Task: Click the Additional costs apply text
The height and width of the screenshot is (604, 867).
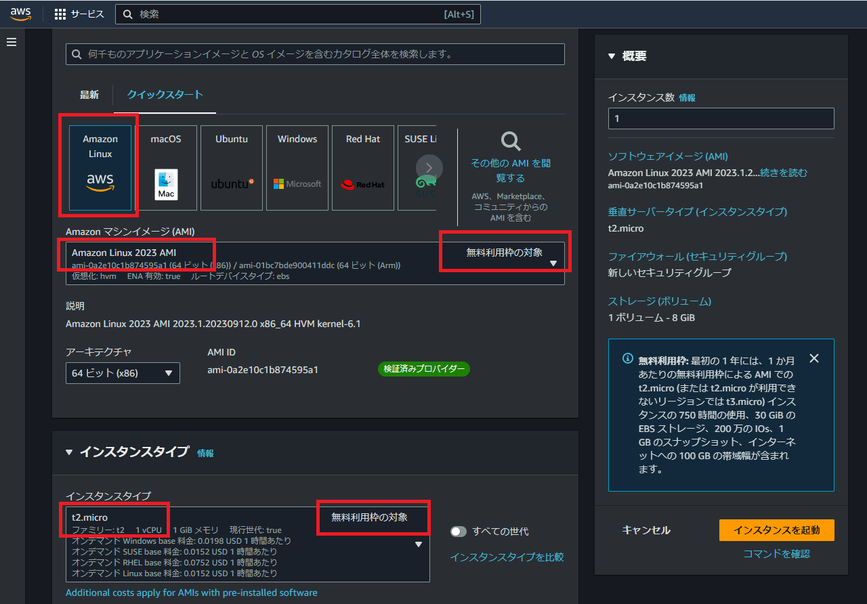Action: pos(192,592)
